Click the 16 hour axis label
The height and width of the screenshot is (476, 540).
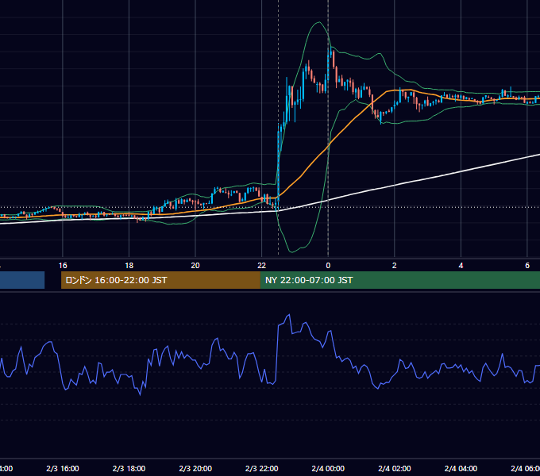click(63, 266)
